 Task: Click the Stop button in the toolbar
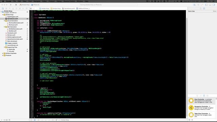(x=16, y=5)
